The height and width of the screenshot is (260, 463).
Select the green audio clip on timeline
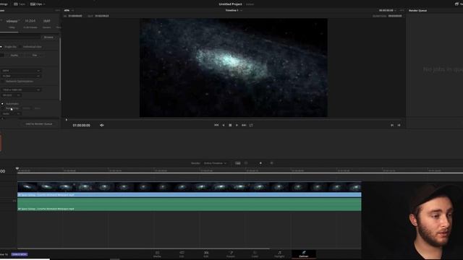point(190,204)
